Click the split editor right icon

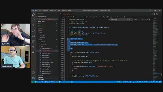[x=157, y=14]
